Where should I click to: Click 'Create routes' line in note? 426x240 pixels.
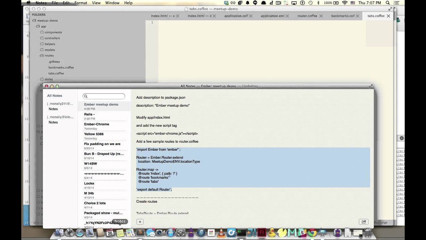(x=146, y=201)
